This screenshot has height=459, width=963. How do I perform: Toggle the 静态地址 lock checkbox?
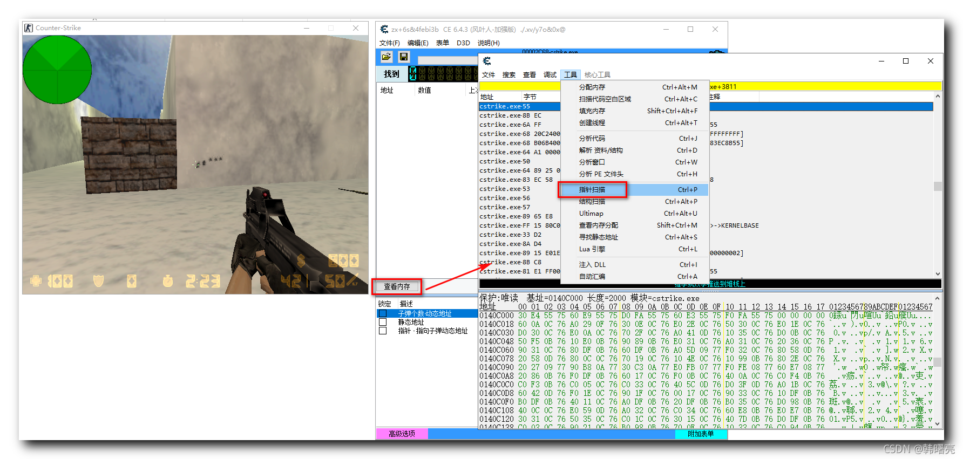(383, 322)
